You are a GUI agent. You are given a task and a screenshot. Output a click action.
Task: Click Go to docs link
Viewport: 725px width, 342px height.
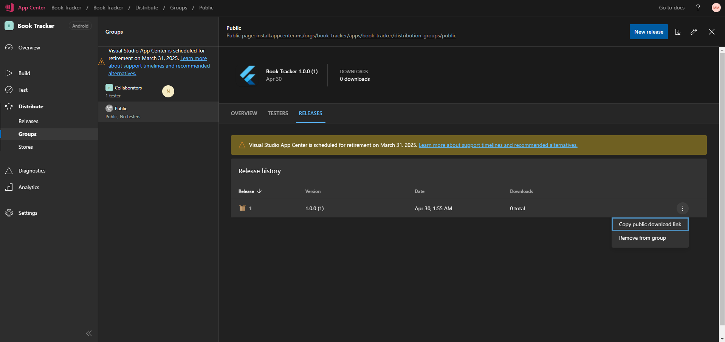coord(672,8)
